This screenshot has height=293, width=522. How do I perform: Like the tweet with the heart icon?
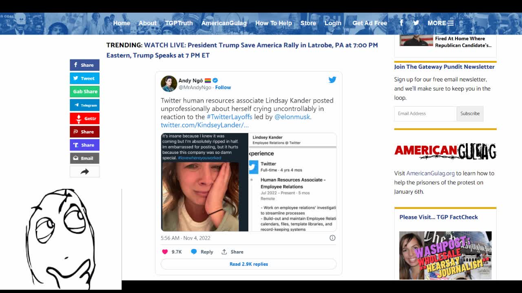pyautogui.click(x=165, y=252)
